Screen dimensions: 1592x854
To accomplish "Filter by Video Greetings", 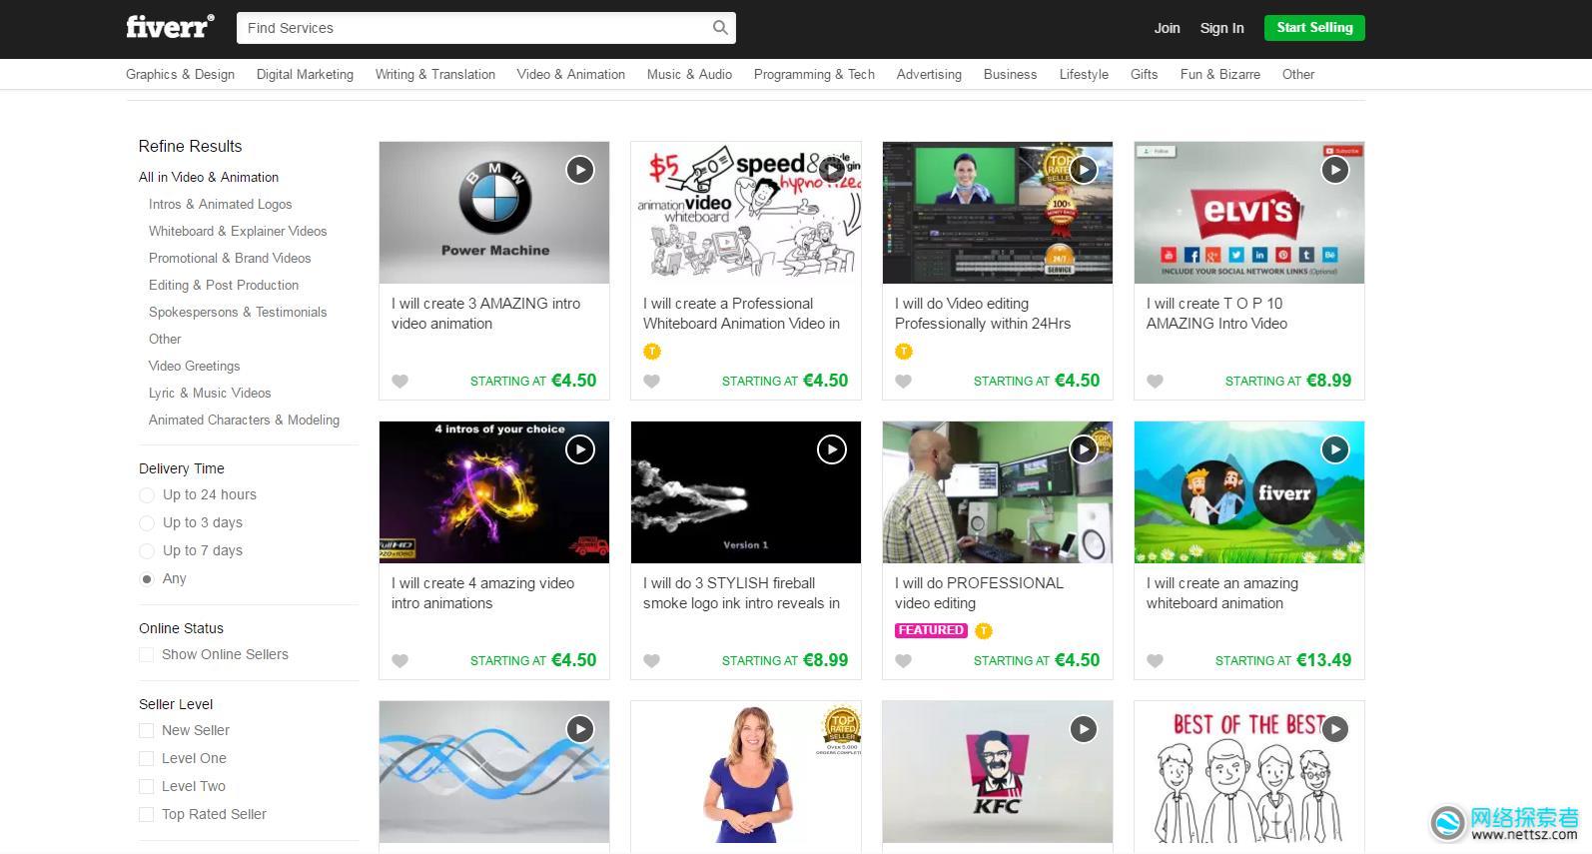I will (194, 366).
